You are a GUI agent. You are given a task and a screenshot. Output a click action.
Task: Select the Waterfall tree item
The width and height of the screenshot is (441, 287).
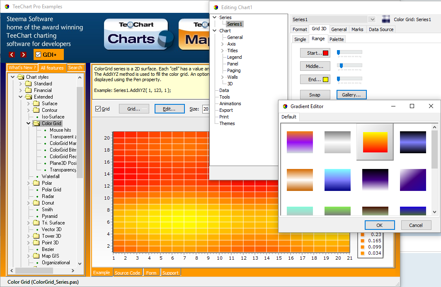coord(51,176)
